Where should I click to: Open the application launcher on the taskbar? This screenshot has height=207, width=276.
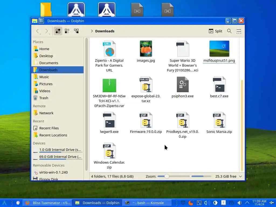(x=4, y=203)
